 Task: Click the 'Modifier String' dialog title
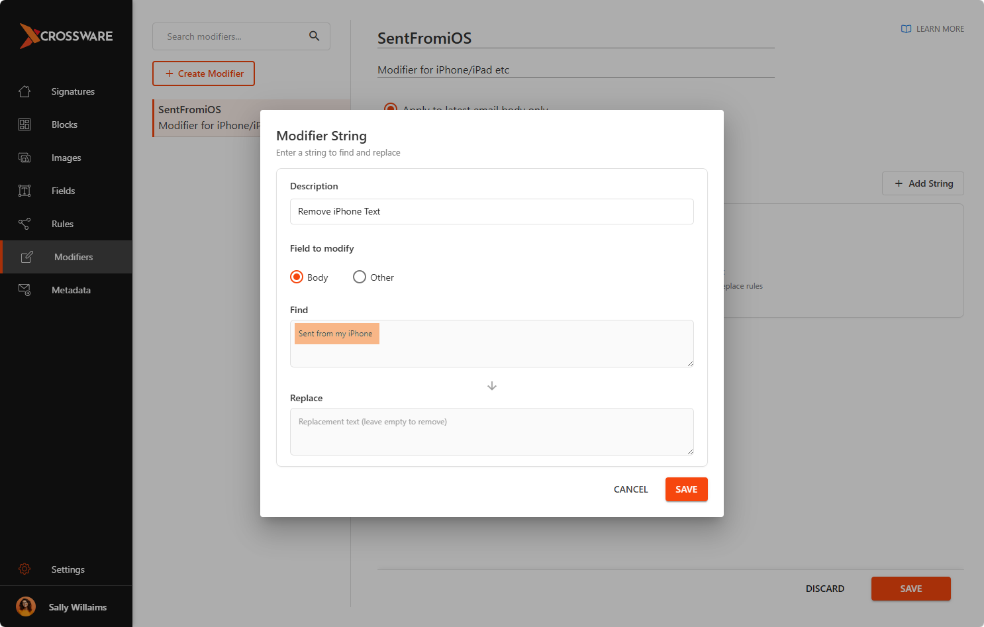321,136
